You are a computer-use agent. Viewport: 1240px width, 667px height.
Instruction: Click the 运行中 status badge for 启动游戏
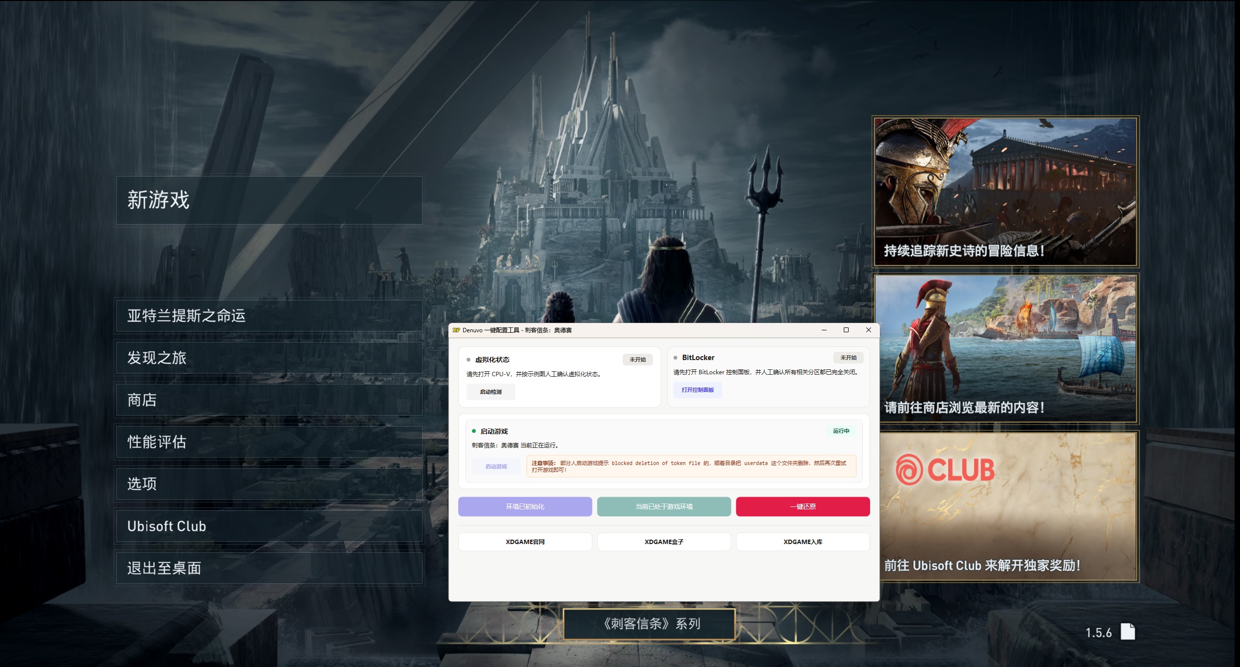point(842,431)
